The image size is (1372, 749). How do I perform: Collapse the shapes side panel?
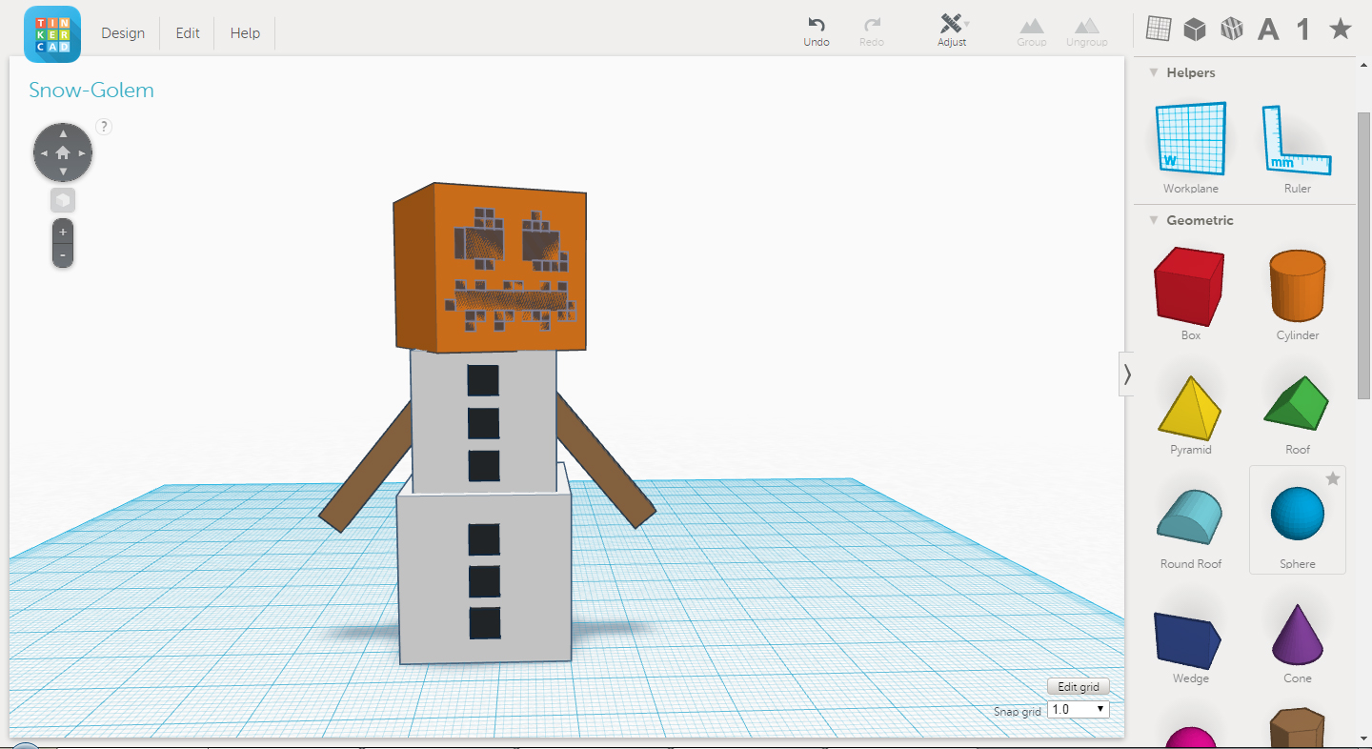(x=1127, y=374)
